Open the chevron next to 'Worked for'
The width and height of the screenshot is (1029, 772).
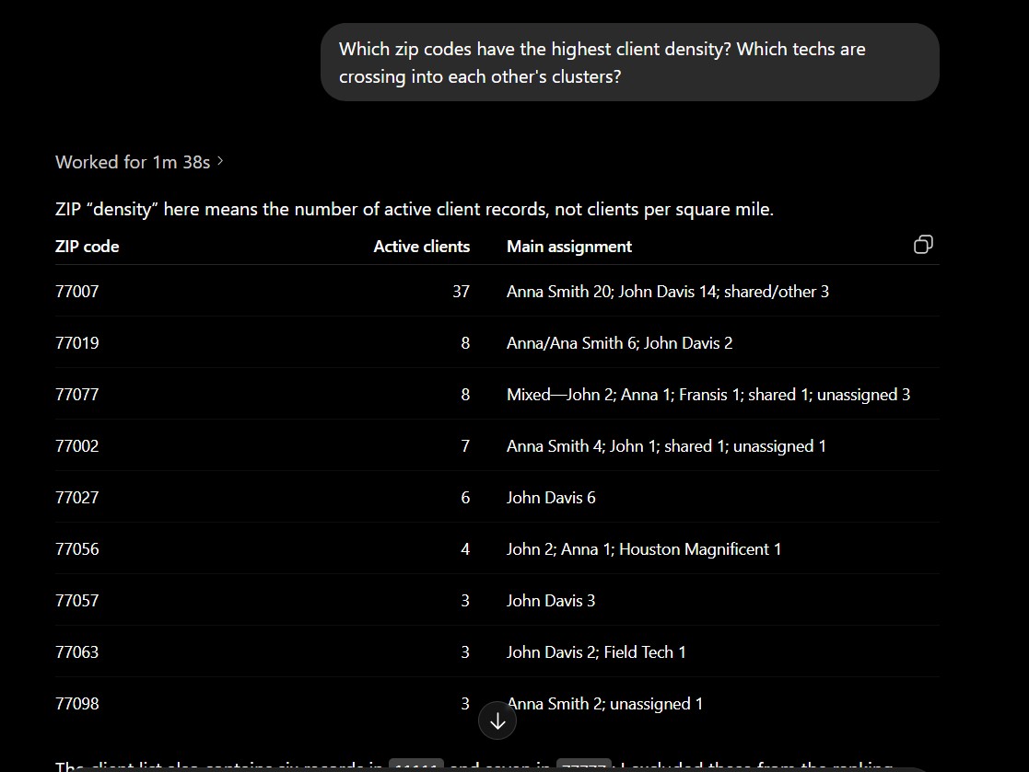(220, 161)
